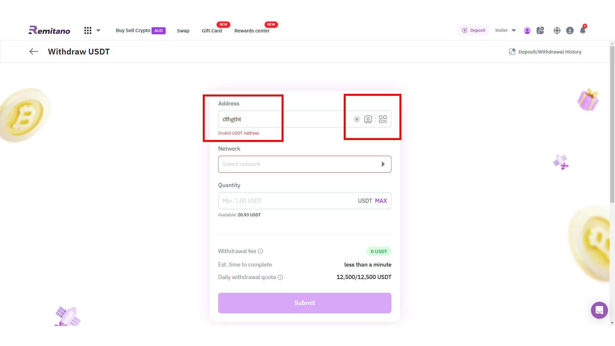The height and width of the screenshot is (346, 615).
Task: Open the notification bell showing 5 alerts
Action: click(x=583, y=30)
